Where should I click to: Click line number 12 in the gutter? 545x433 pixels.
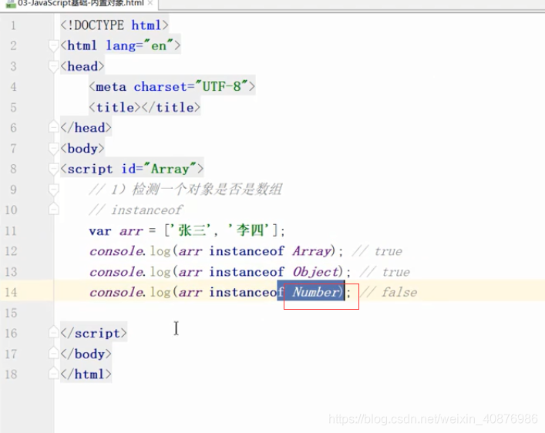[11, 251]
